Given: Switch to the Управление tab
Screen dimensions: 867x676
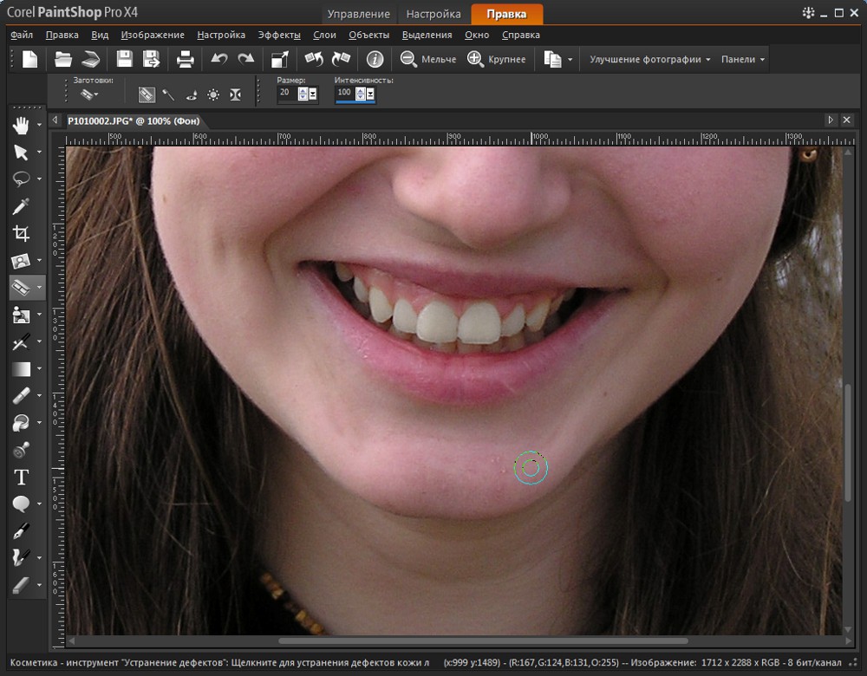Looking at the screenshot, I should 358,14.
